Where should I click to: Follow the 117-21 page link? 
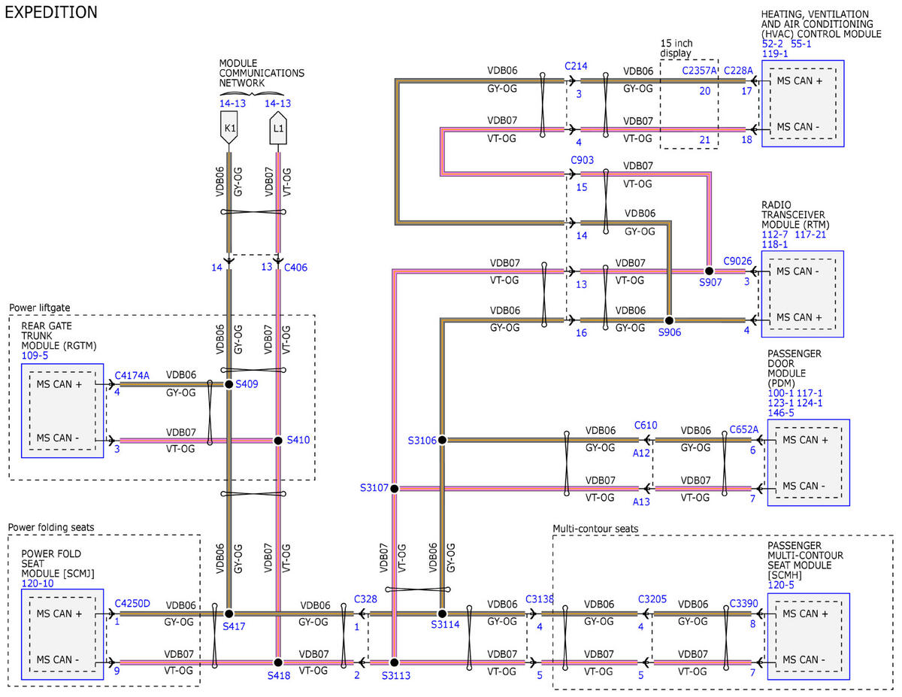coord(810,235)
